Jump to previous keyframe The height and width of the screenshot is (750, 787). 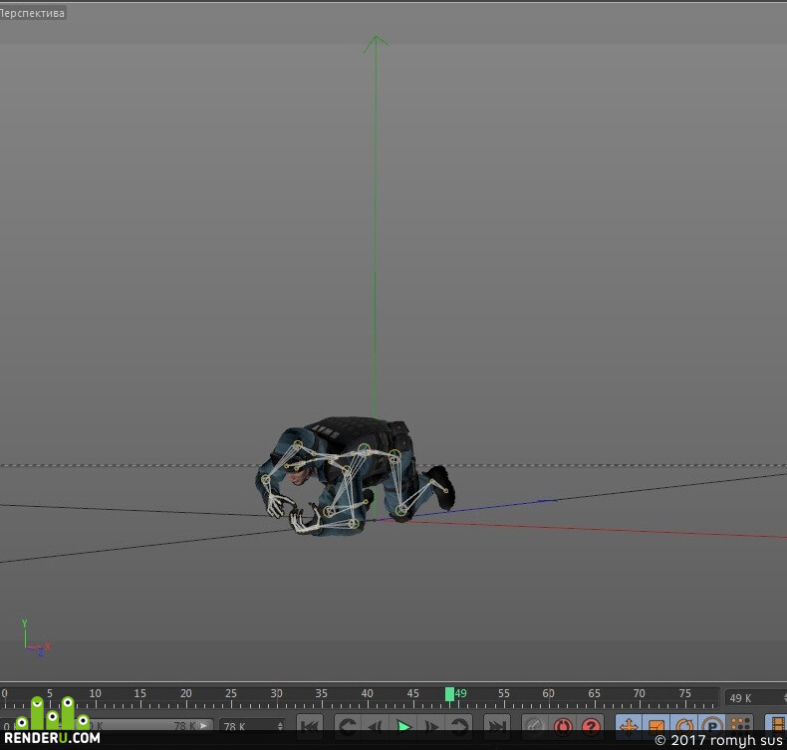348,726
